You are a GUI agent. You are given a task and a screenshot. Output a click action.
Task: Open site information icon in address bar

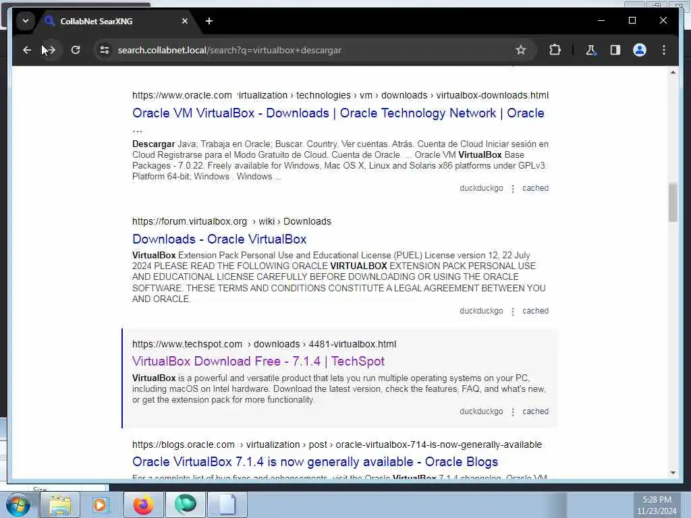[x=105, y=50]
